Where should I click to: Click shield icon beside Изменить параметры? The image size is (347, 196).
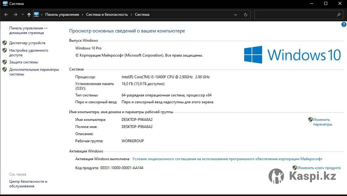coord(311,120)
